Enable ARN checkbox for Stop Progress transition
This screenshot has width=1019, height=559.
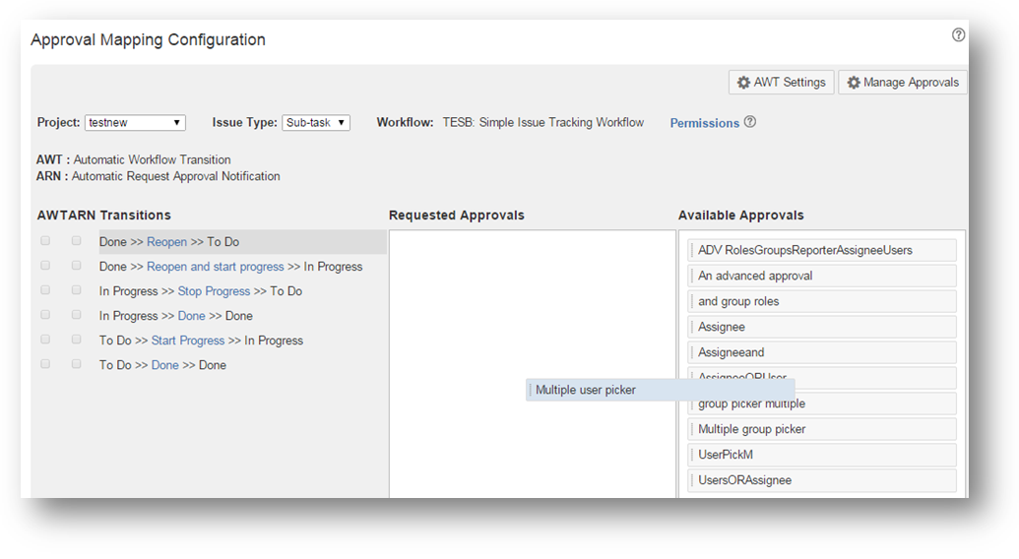[77, 290]
